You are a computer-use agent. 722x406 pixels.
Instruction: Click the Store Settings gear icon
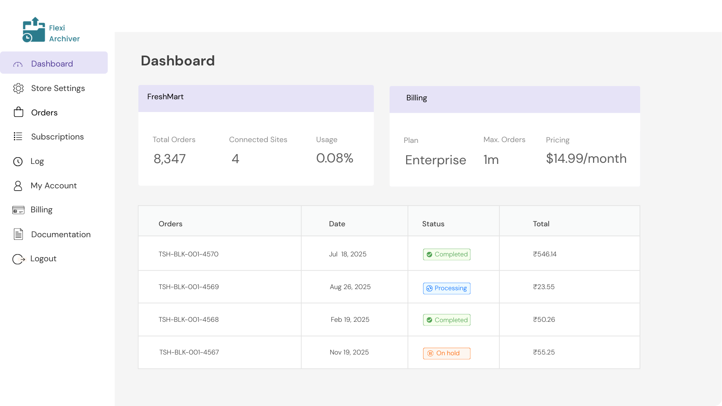18,88
